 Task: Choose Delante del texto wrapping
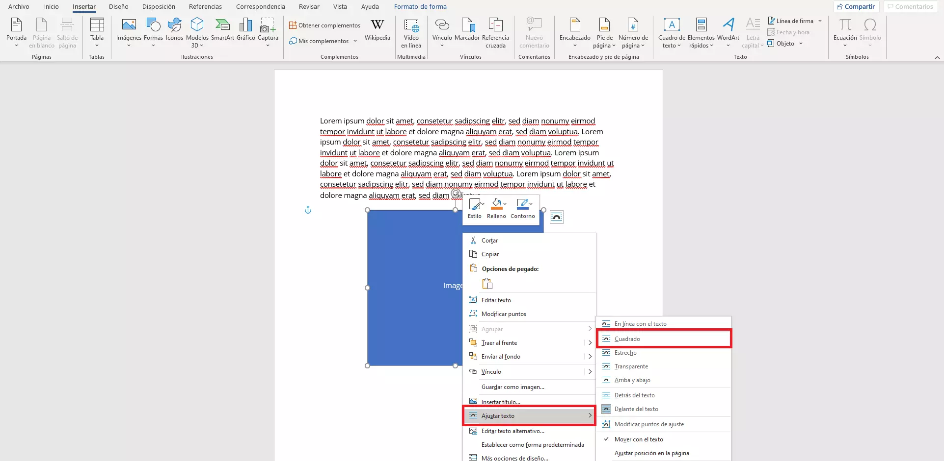tap(664, 409)
